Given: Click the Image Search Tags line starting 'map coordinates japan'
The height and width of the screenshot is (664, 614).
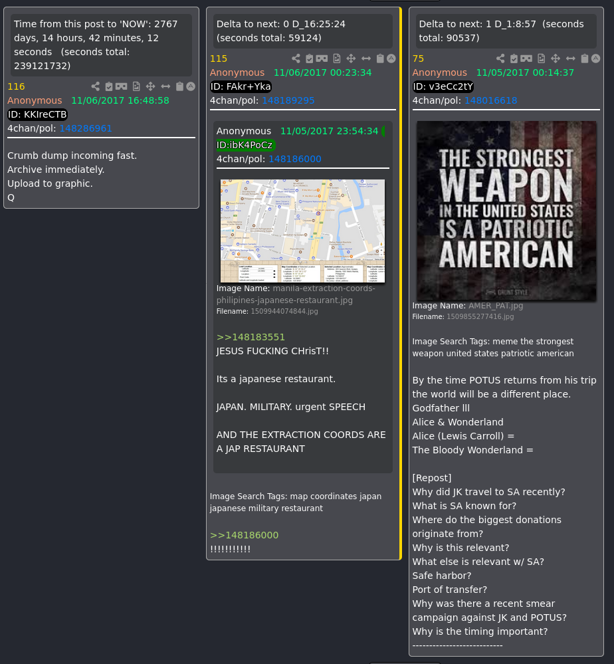Looking at the screenshot, I should pos(296,502).
